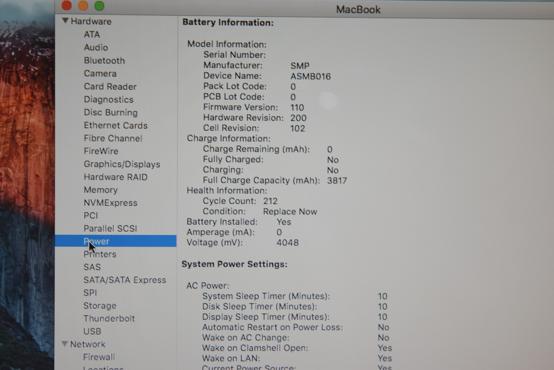Screen dimensions: 554x370
Task: Select Firewall under Network
Action: [x=99, y=357]
